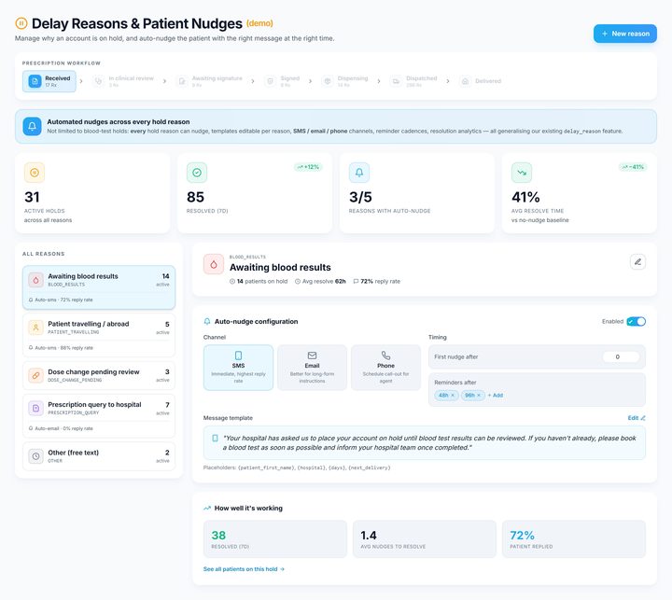Select the Awaiting signature workflow step
Viewport: 672px width, 600px height.
[x=210, y=81]
